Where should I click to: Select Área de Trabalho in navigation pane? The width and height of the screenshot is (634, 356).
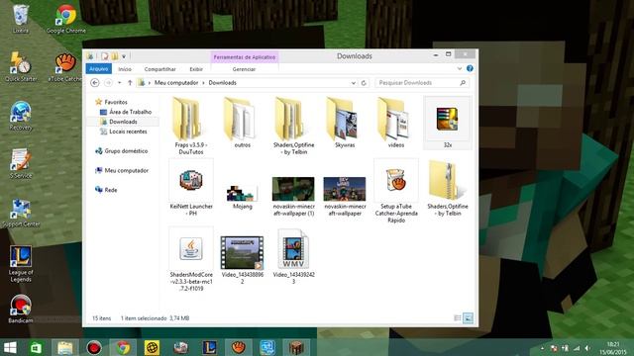(130, 112)
